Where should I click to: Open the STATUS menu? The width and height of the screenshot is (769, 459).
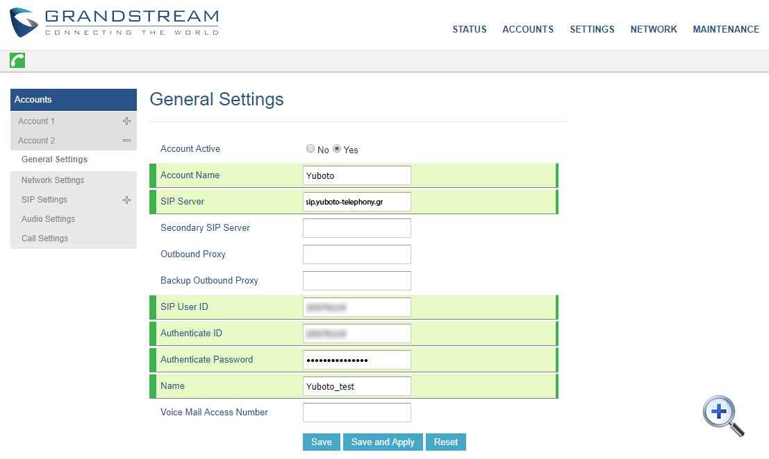point(469,29)
